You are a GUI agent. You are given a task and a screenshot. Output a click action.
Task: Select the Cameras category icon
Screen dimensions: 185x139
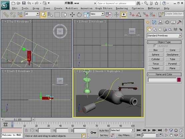165,29
